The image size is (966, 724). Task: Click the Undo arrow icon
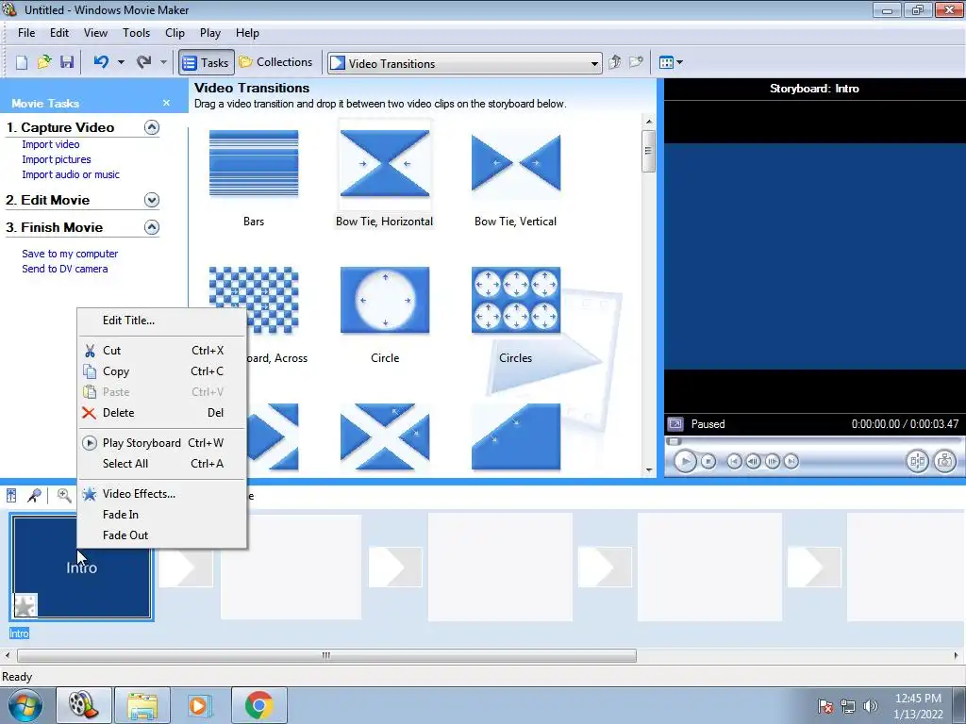click(x=102, y=62)
